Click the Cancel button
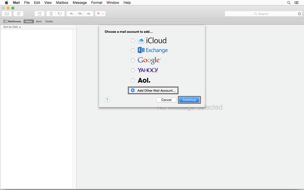This screenshot has height=190, width=304. [166, 100]
